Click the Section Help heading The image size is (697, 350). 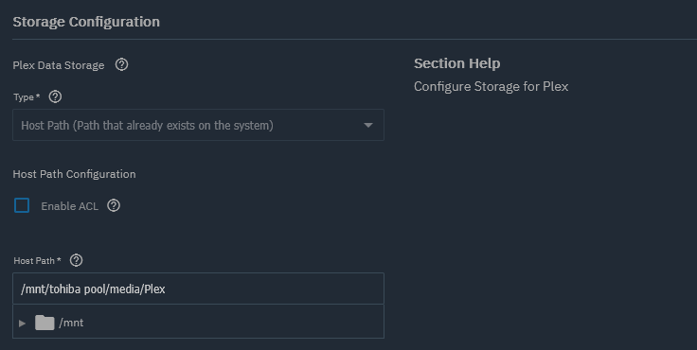tap(457, 63)
